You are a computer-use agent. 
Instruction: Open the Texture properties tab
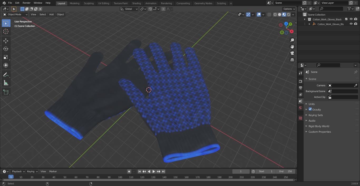coord(300,118)
